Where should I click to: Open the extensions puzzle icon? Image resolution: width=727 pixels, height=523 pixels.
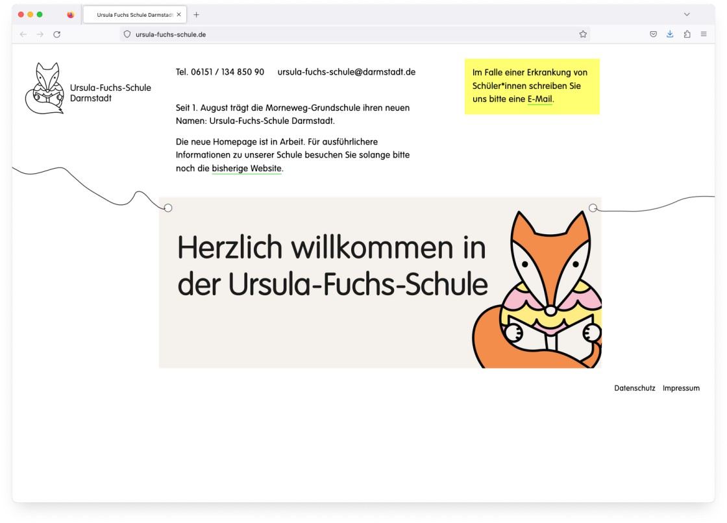[x=687, y=34]
